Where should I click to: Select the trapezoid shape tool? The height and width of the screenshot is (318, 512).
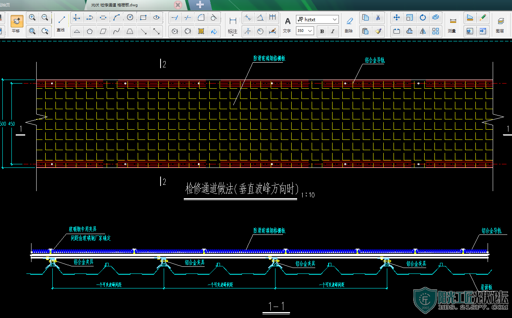130,31
